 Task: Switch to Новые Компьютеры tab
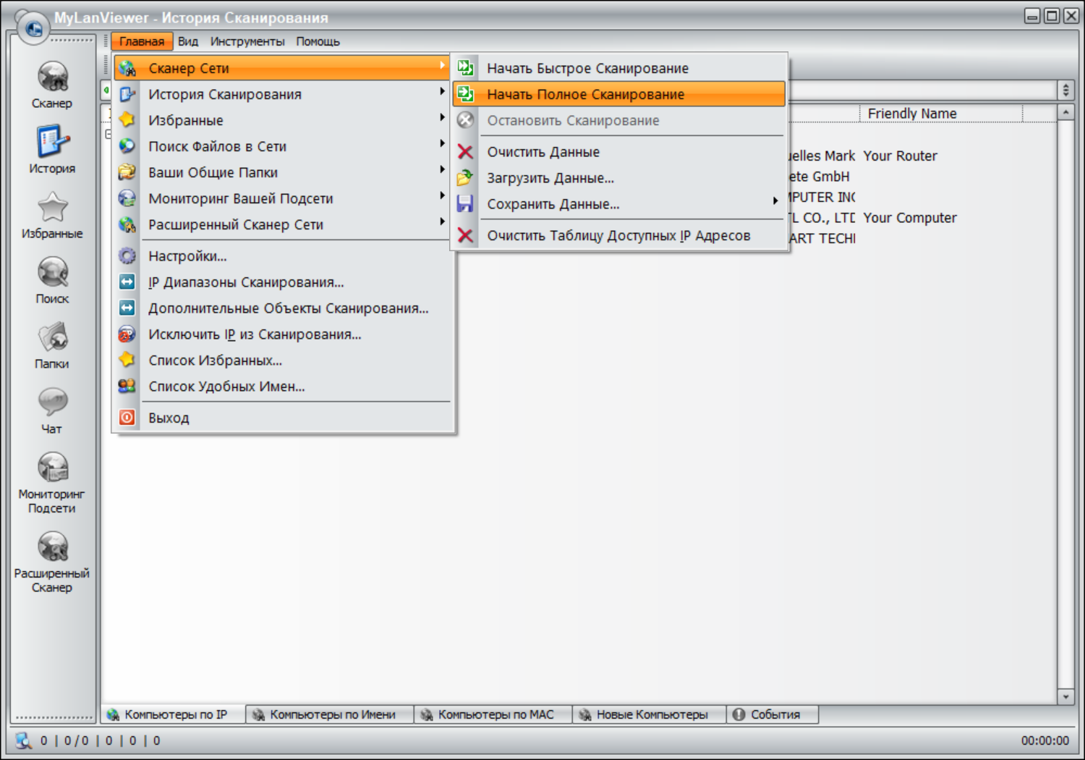(x=650, y=714)
